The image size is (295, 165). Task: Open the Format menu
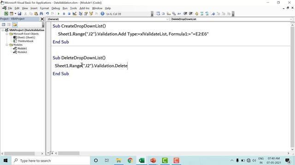pyautogui.click(x=44, y=8)
